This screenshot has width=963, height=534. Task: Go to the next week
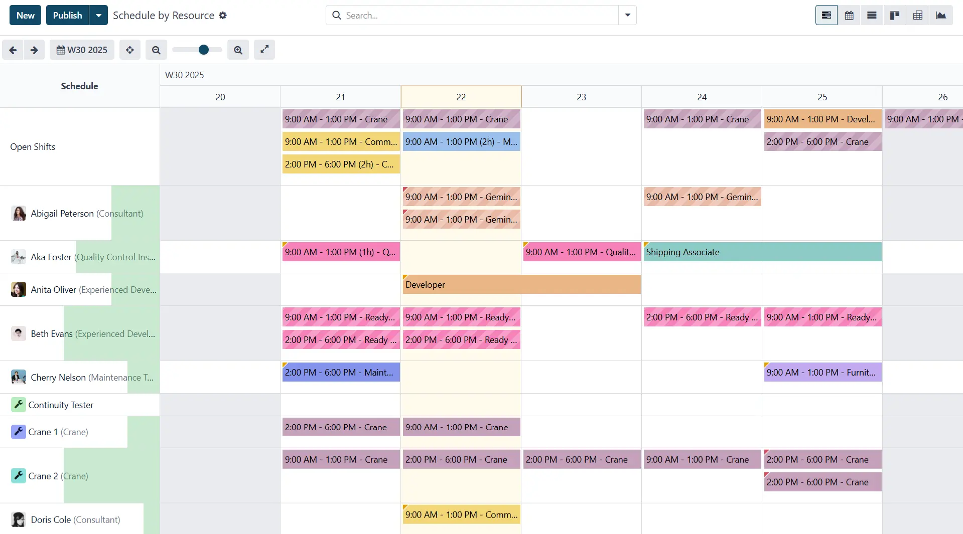[x=34, y=50]
